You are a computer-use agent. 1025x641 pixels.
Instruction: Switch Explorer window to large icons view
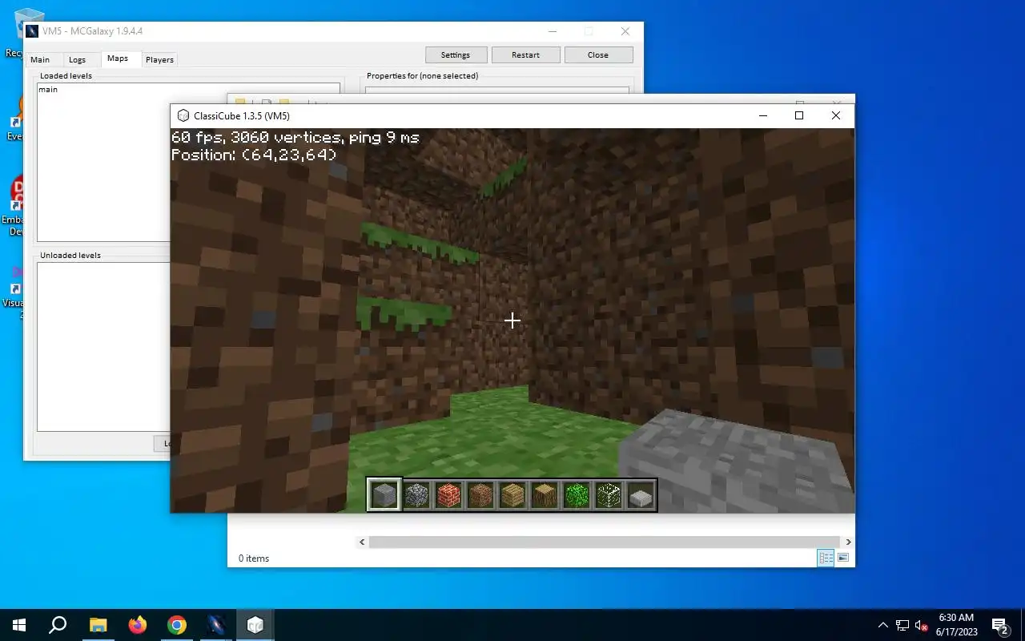pyautogui.click(x=842, y=558)
